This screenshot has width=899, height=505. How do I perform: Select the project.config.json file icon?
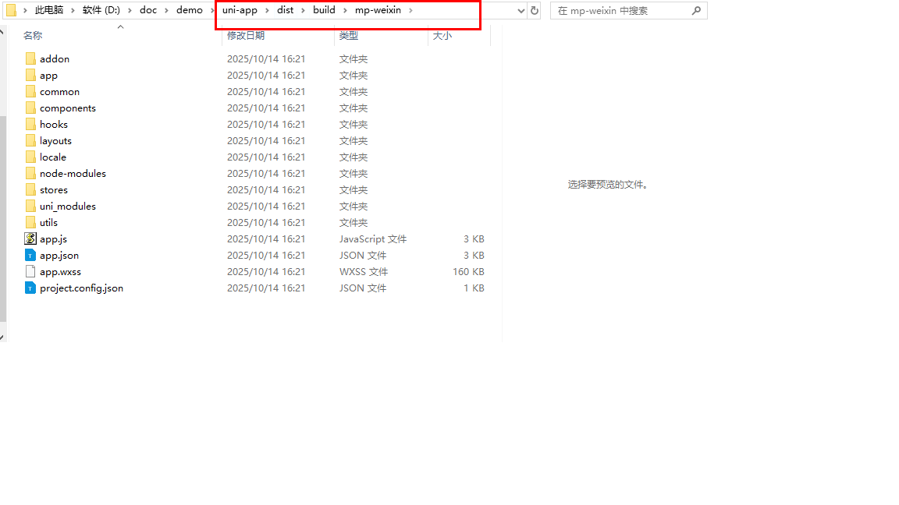(30, 288)
